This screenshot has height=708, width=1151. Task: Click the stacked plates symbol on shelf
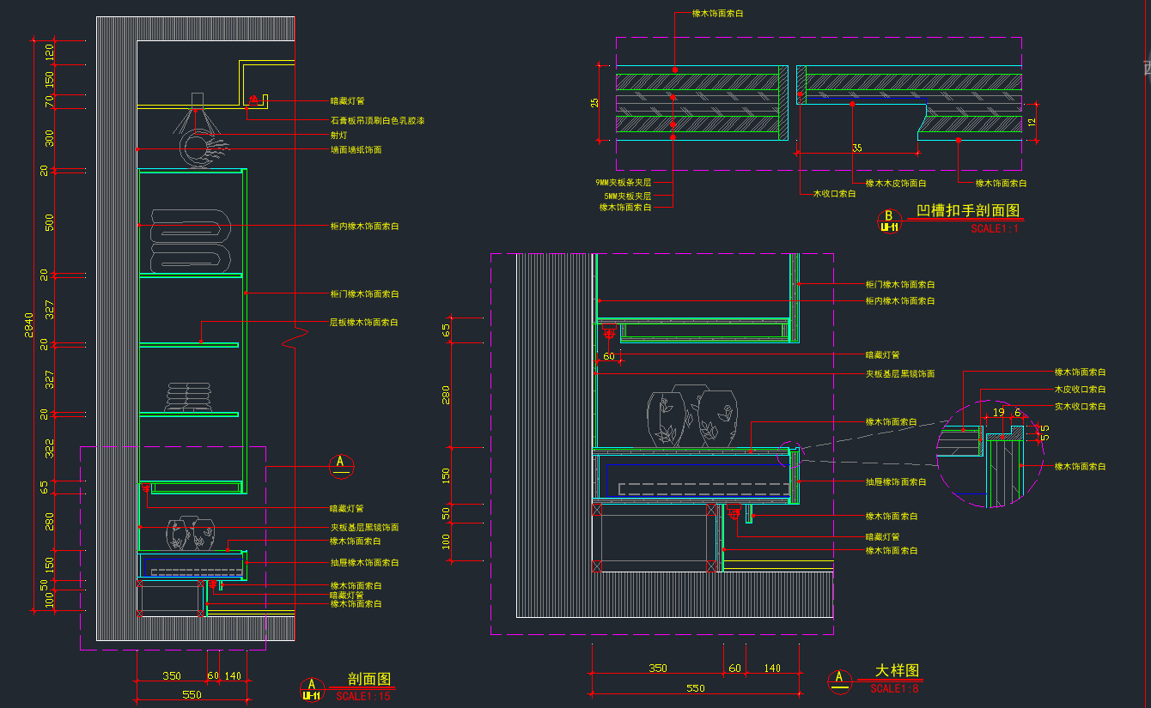point(190,397)
